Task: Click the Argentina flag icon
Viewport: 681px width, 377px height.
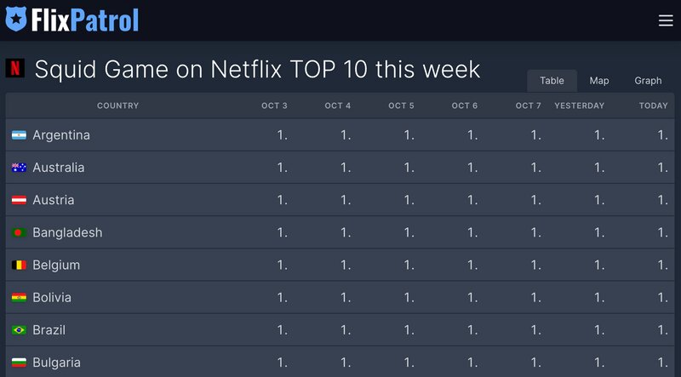Action: tap(19, 135)
